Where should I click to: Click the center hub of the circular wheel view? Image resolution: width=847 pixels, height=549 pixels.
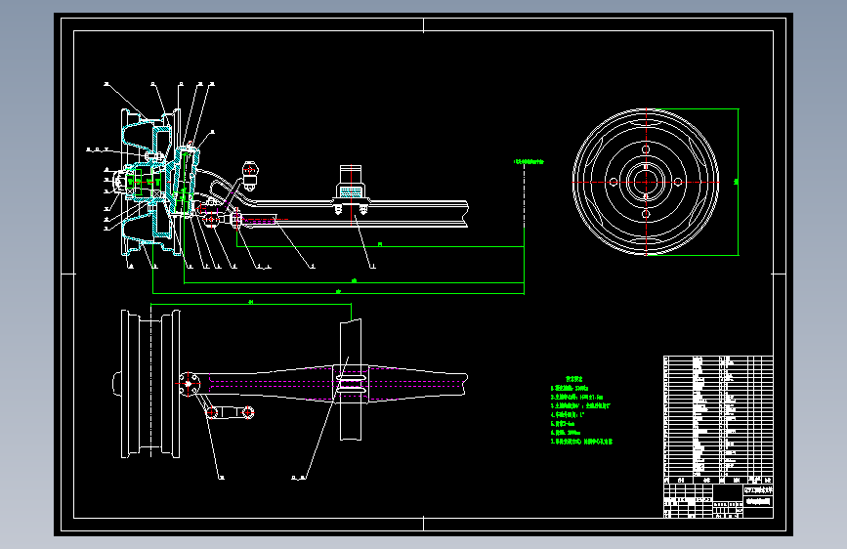coord(645,182)
